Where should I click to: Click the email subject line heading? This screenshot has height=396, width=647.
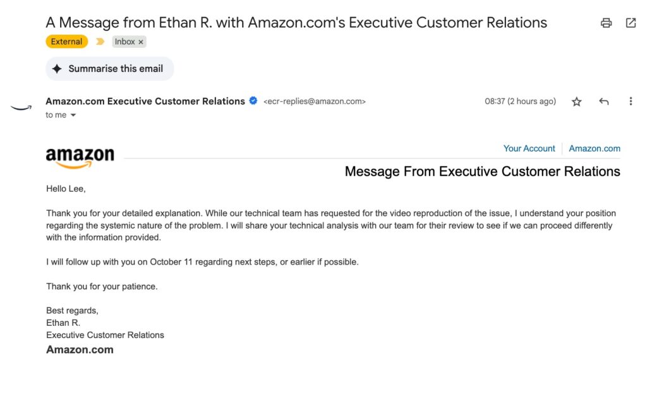coord(296,22)
